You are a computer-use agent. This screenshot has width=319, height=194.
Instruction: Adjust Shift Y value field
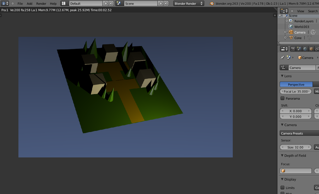(296, 116)
